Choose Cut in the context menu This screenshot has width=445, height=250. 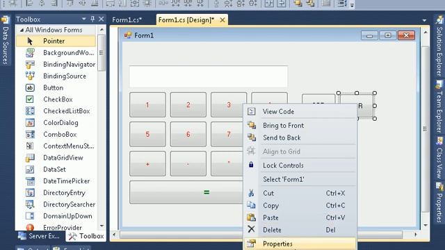pos(300,193)
